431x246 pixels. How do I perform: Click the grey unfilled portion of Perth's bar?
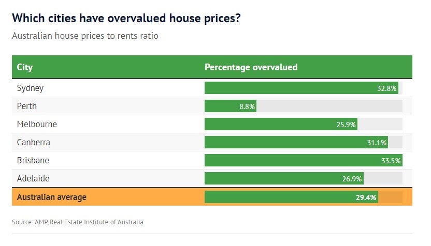click(329, 106)
